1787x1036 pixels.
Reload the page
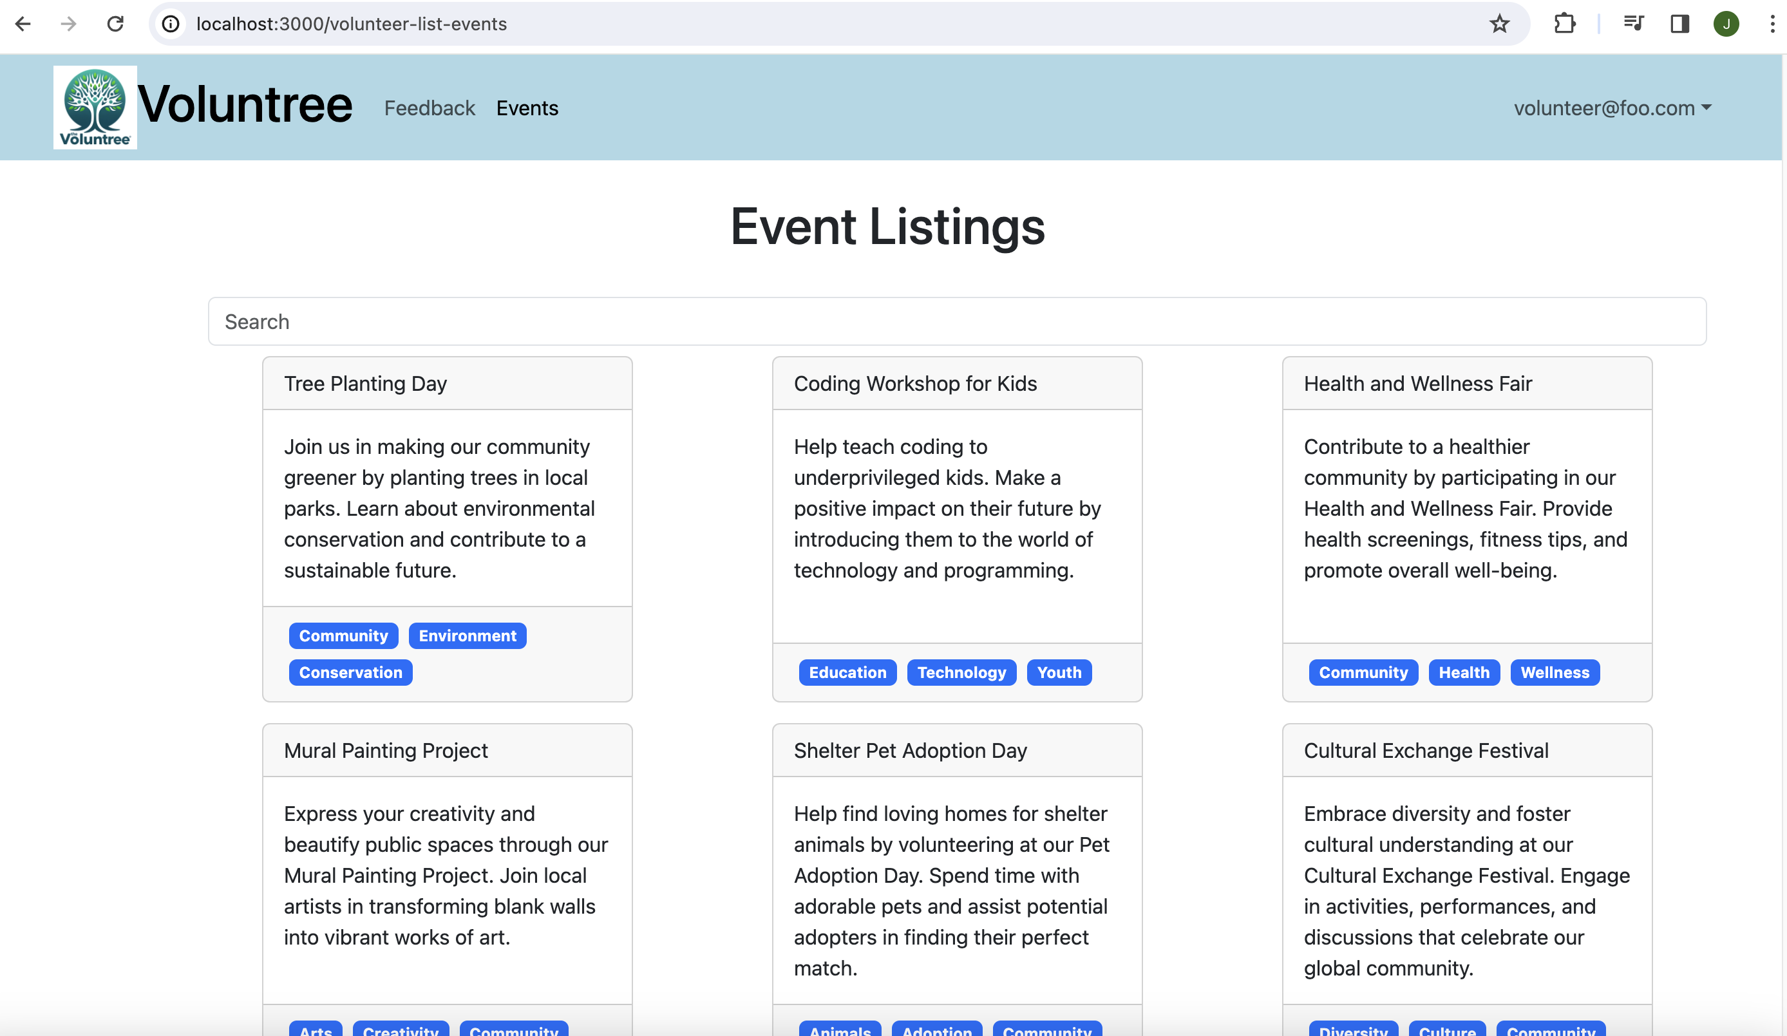coord(115,23)
